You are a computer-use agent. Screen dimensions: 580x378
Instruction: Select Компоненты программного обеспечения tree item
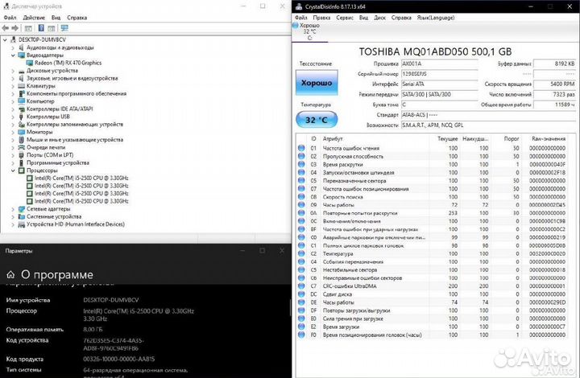click(x=77, y=94)
